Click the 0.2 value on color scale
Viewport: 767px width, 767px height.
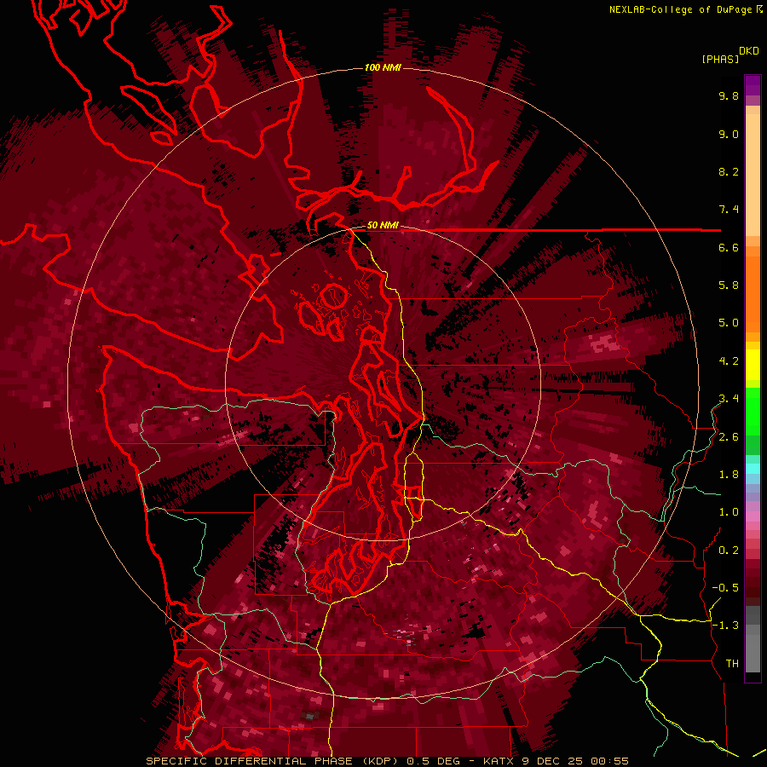click(729, 551)
